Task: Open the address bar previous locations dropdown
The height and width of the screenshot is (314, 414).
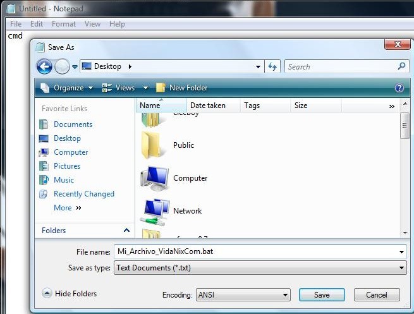Action: pyautogui.click(x=258, y=67)
